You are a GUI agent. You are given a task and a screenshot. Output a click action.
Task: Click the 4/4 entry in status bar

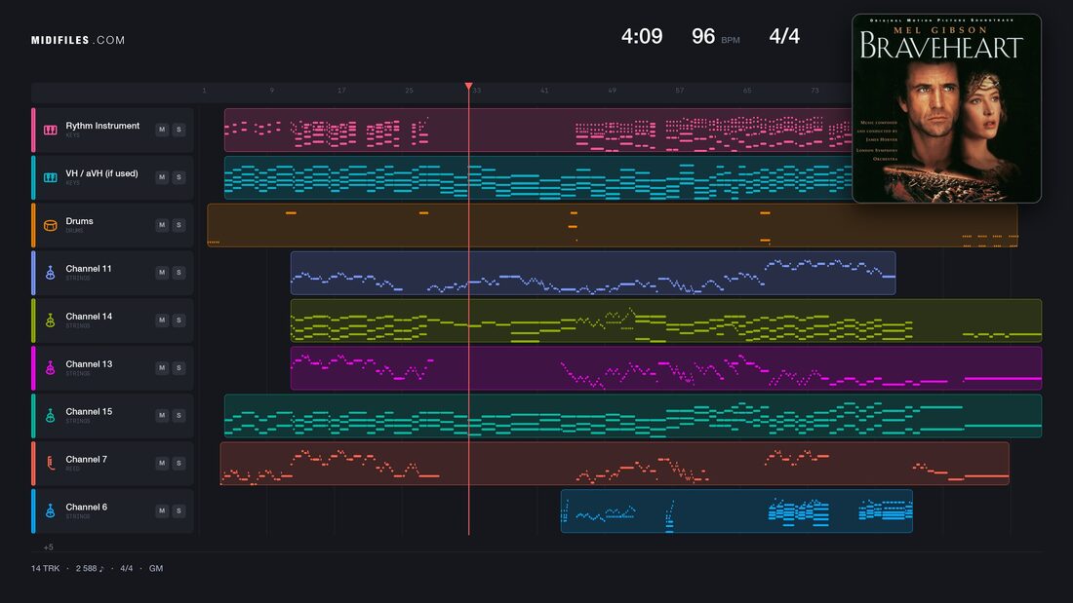[x=127, y=568]
